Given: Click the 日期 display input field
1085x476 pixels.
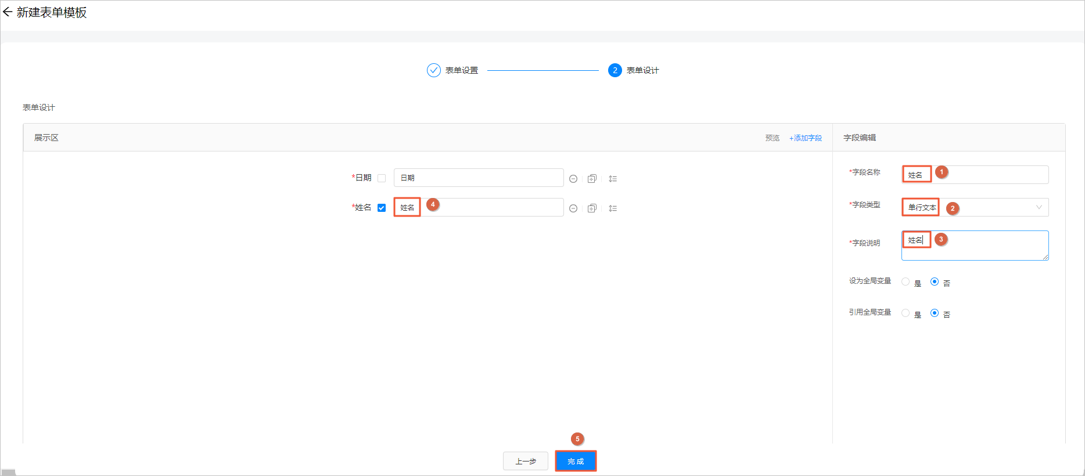Looking at the screenshot, I should click(x=479, y=178).
